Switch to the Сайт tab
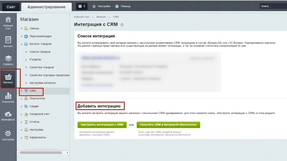This screenshot has height=161, width=287. click(x=11, y=7)
